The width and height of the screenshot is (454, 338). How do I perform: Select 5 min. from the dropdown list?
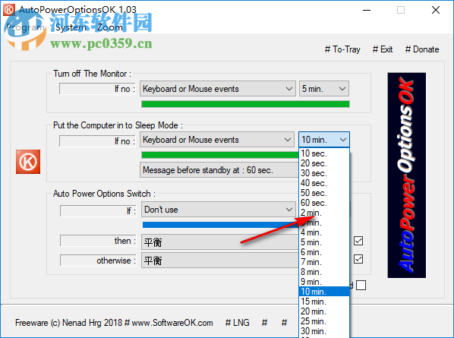point(324,242)
